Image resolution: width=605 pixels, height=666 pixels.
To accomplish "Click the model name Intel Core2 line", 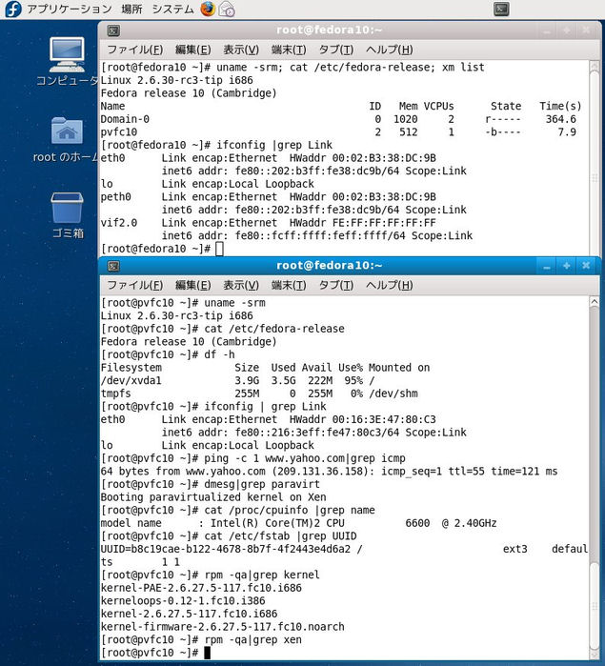I will click(298, 523).
